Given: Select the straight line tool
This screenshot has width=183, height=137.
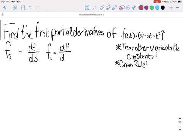Looking at the screenshot, I should click(95, 8).
